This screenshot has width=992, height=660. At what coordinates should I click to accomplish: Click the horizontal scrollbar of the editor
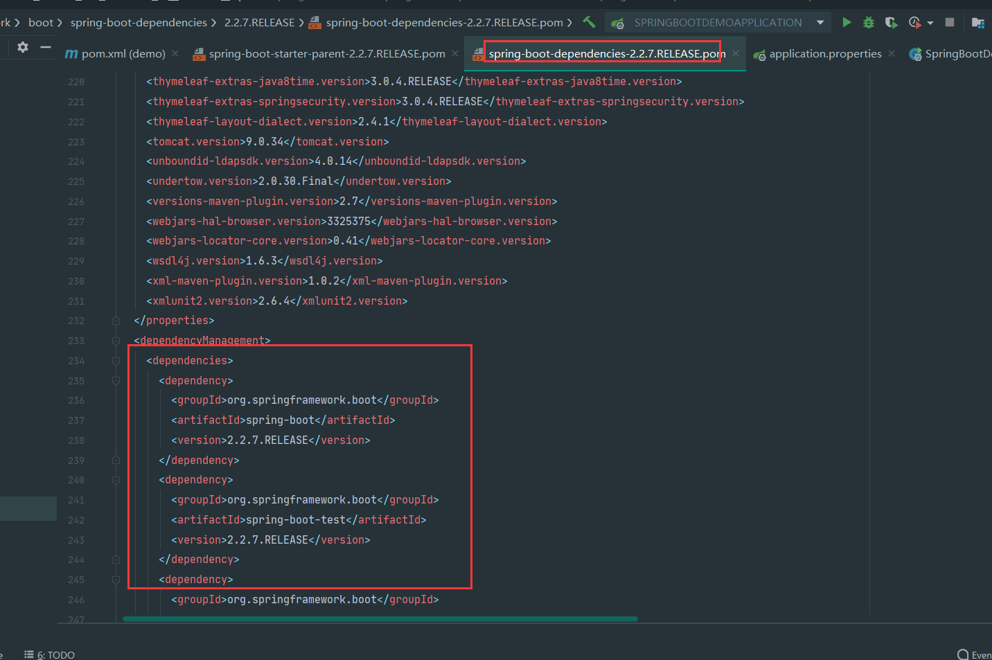pos(380,619)
